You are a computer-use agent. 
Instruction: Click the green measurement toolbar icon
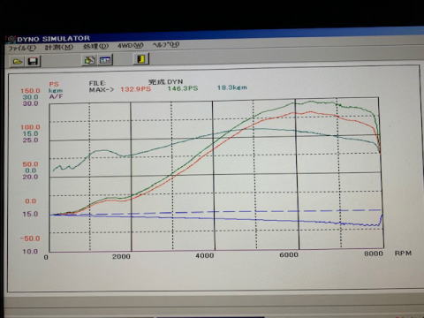(89, 60)
